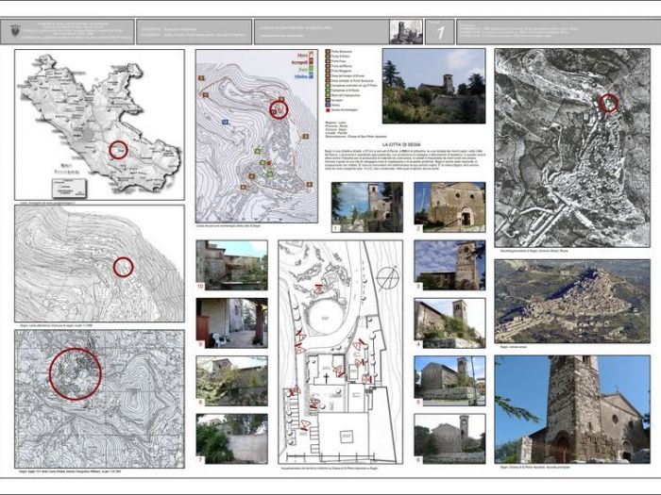Open the large bell tower facade photo
Screen dimensions: 661x495
click(572, 409)
